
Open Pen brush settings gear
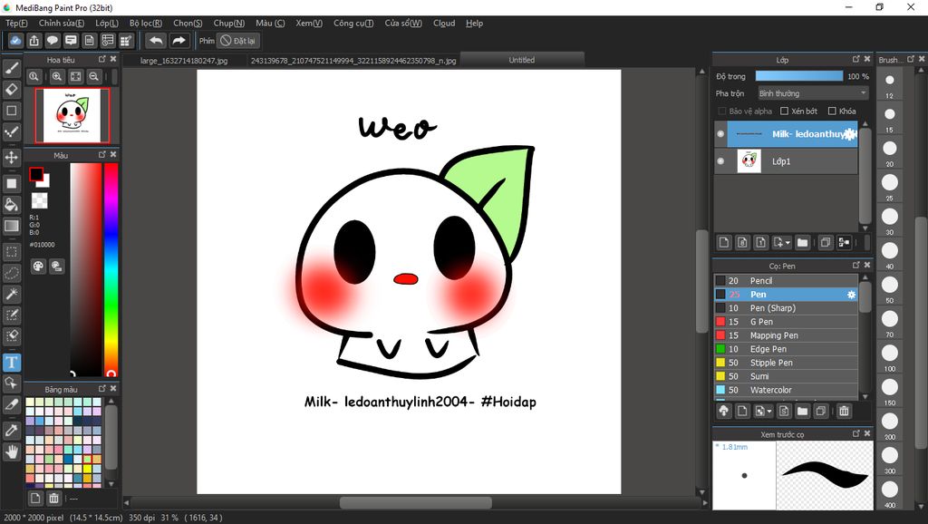point(851,295)
